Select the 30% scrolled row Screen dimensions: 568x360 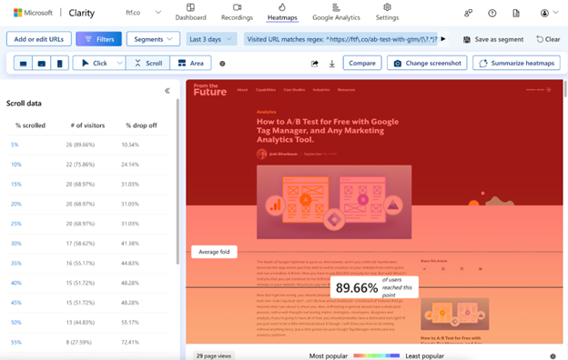(x=87, y=244)
